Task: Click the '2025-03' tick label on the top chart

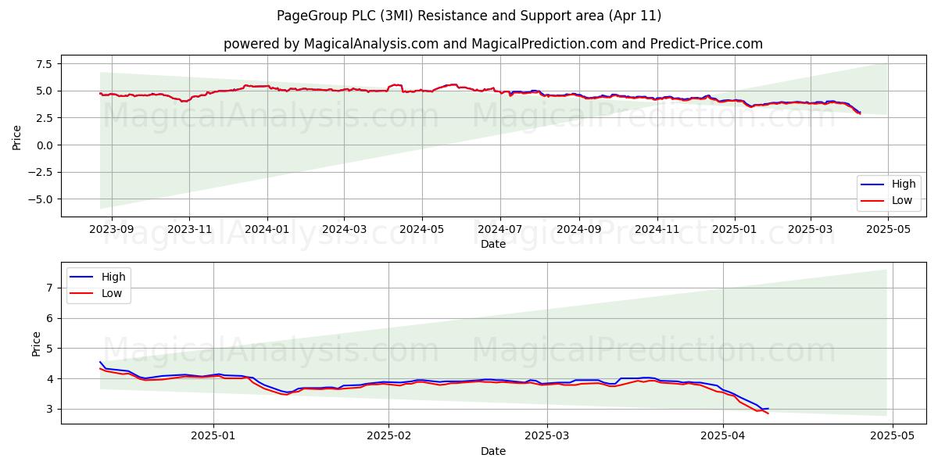Action: pyautogui.click(x=810, y=229)
